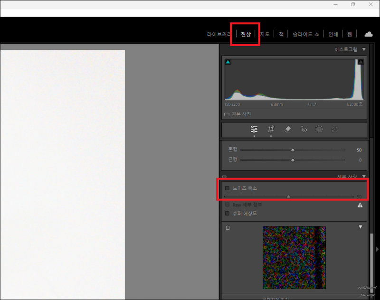Toggle highlight clipping indicator in histogram
The image size is (380, 300).
[x=361, y=62]
